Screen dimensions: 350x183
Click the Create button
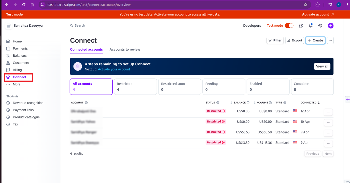coord(315,40)
